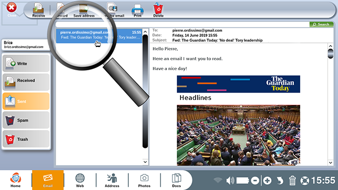Switch to the Sent folder
Viewport: 338px width, 190px height.
(26, 102)
